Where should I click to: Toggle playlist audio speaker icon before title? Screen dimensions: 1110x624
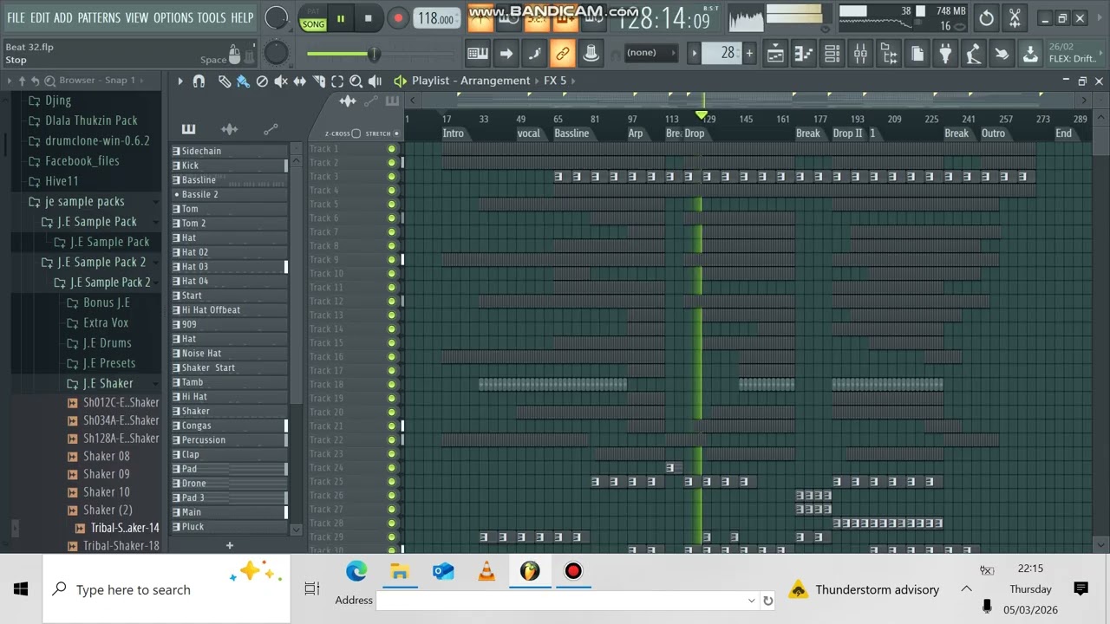(x=400, y=81)
